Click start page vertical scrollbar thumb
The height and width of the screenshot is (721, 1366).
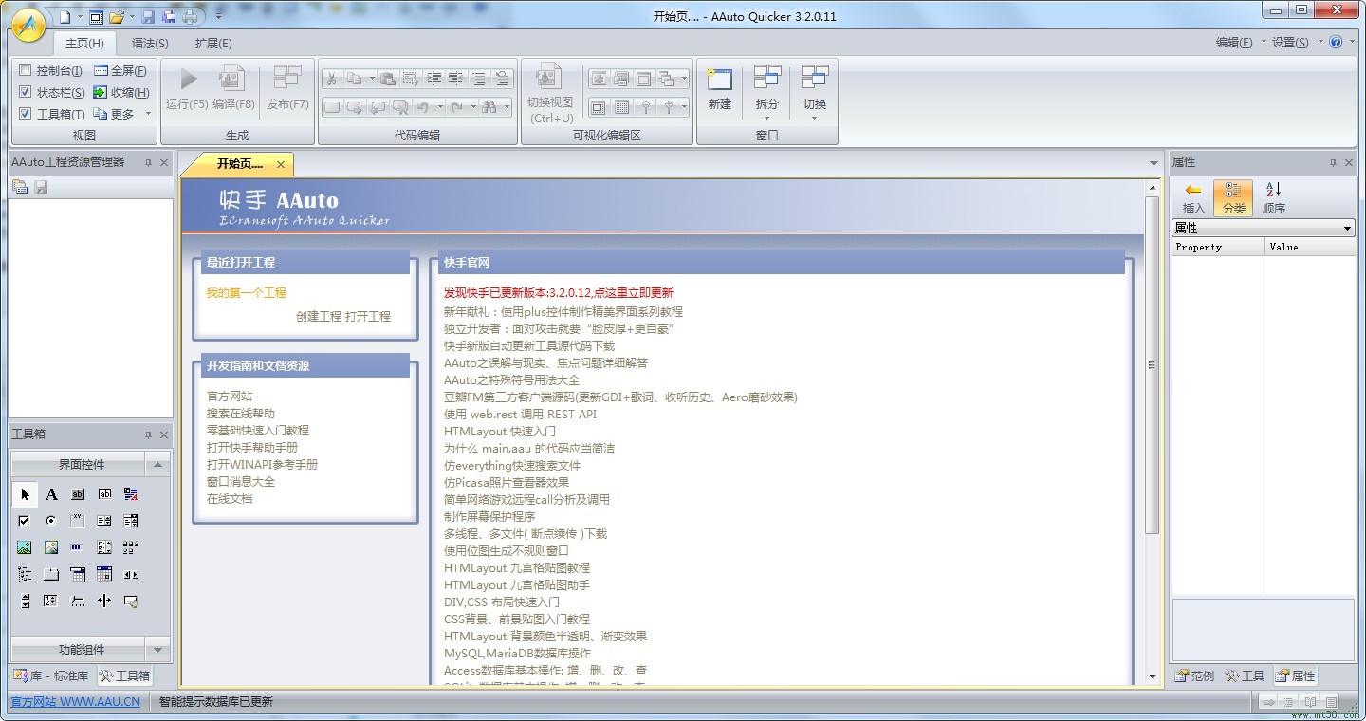coord(1153,364)
